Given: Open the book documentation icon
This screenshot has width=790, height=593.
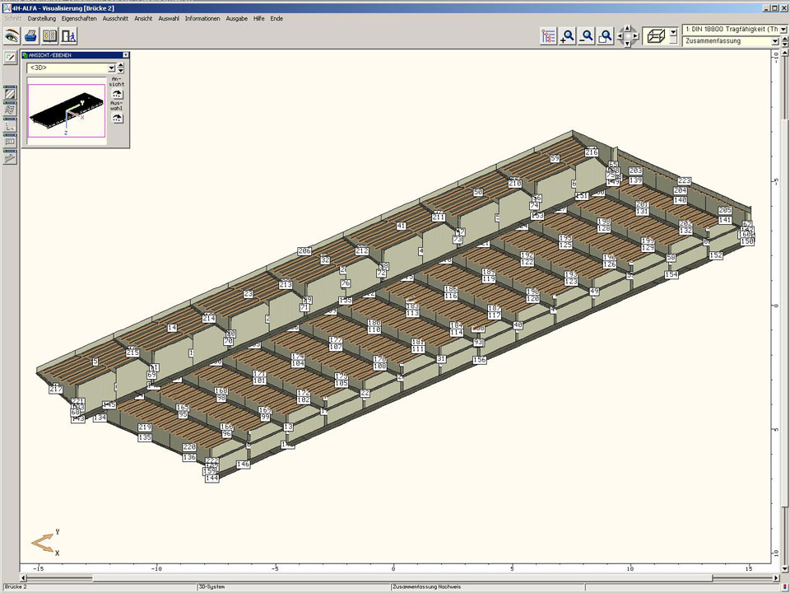Looking at the screenshot, I should click(50, 36).
